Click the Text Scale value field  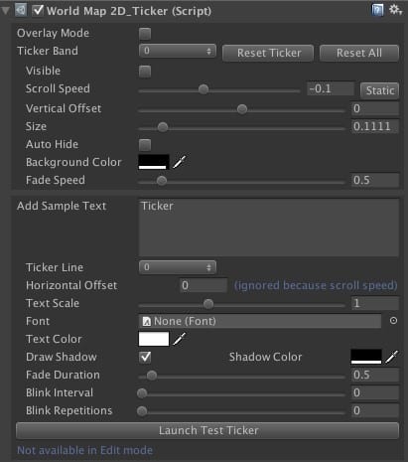tap(374, 303)
